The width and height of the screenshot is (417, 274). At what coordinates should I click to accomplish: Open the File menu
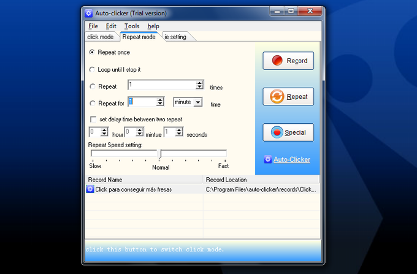point(93,26)
